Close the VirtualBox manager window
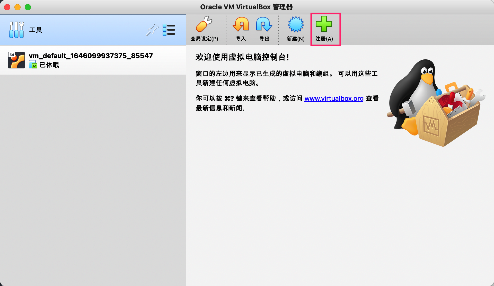 tap(7, 7)
